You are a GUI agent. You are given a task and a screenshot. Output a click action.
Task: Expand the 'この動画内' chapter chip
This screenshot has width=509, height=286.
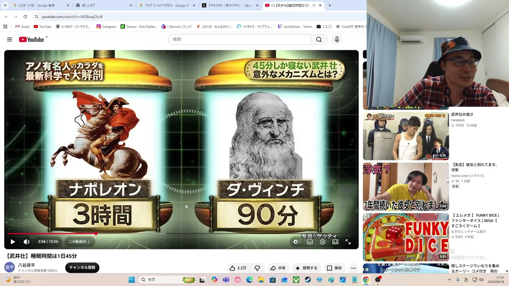pos(79,242)
